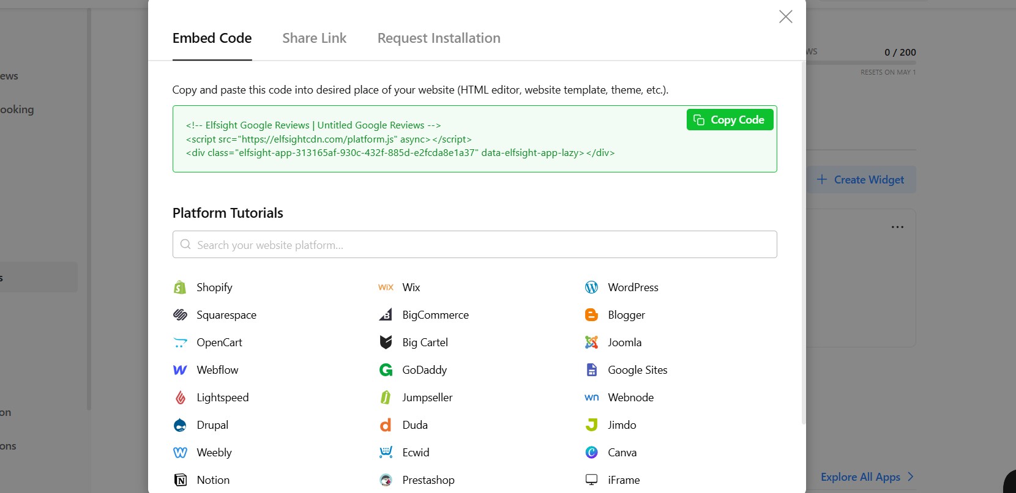Screen dimensions: 1016x493
Task: Click the embed code snippet box
Action: click(x=474, y=139)
